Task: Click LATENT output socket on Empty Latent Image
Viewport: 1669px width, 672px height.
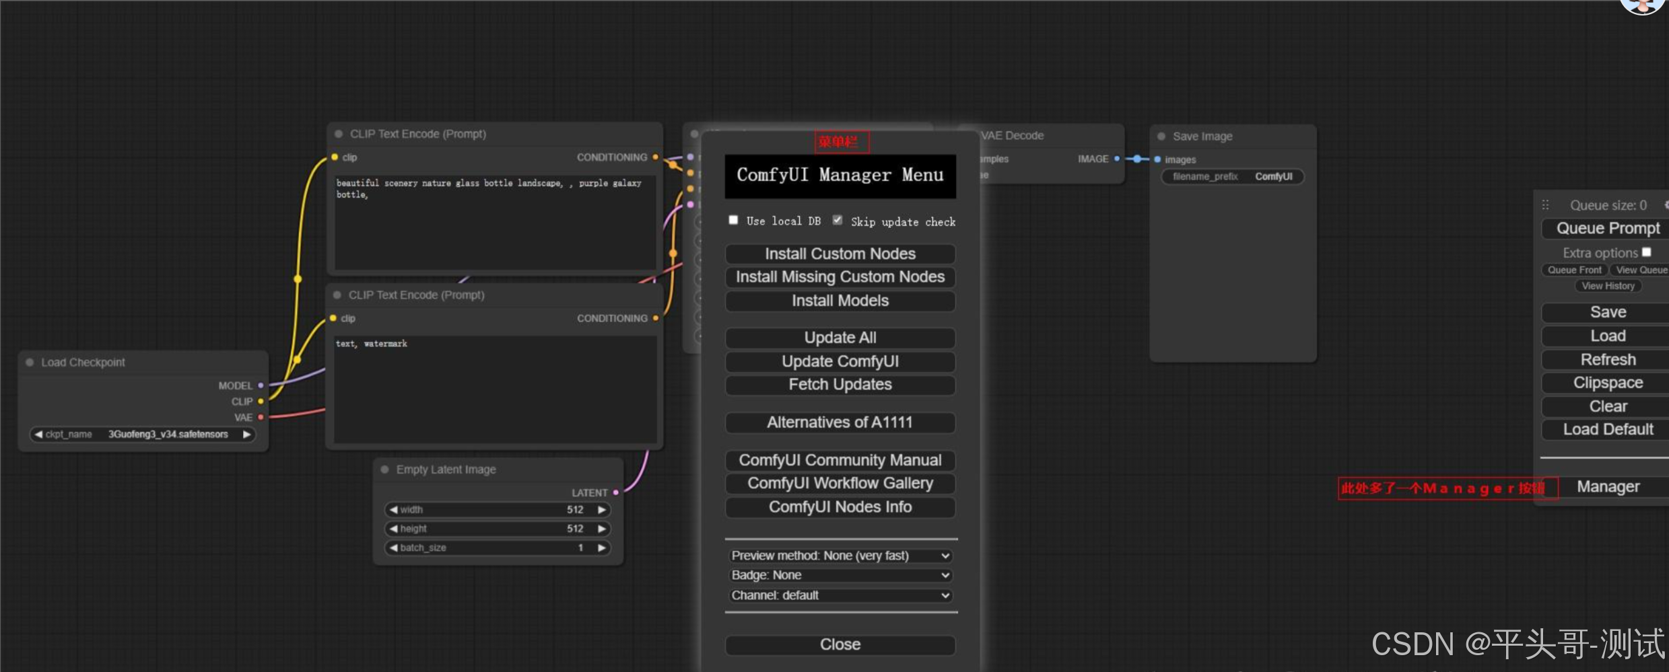Action: point(616,492)
